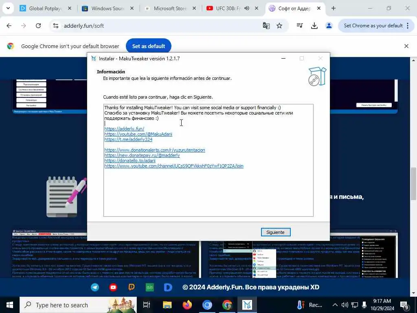Open Chromium icon on taskbar
417x313 pixels.
(207, 305)
